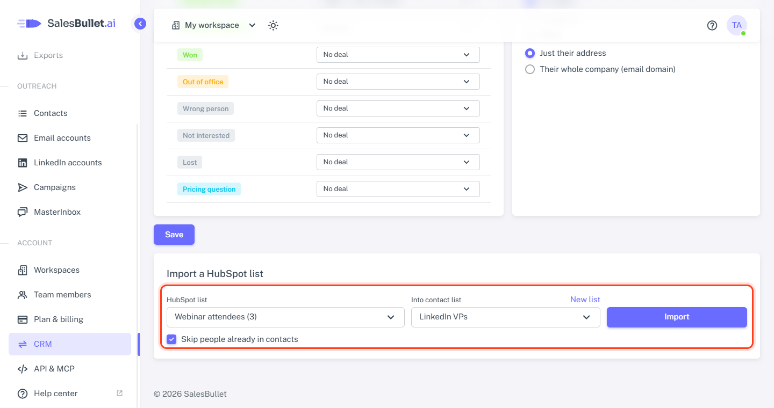Open the Won deal stage dropdown
The height and width of the screenshot is (408, 774).
(398, 55)
